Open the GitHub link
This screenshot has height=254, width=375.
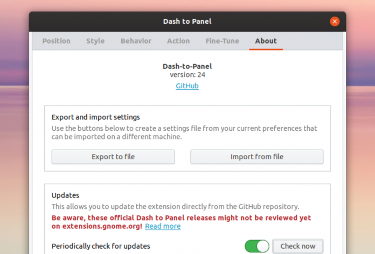coord(187,86)
